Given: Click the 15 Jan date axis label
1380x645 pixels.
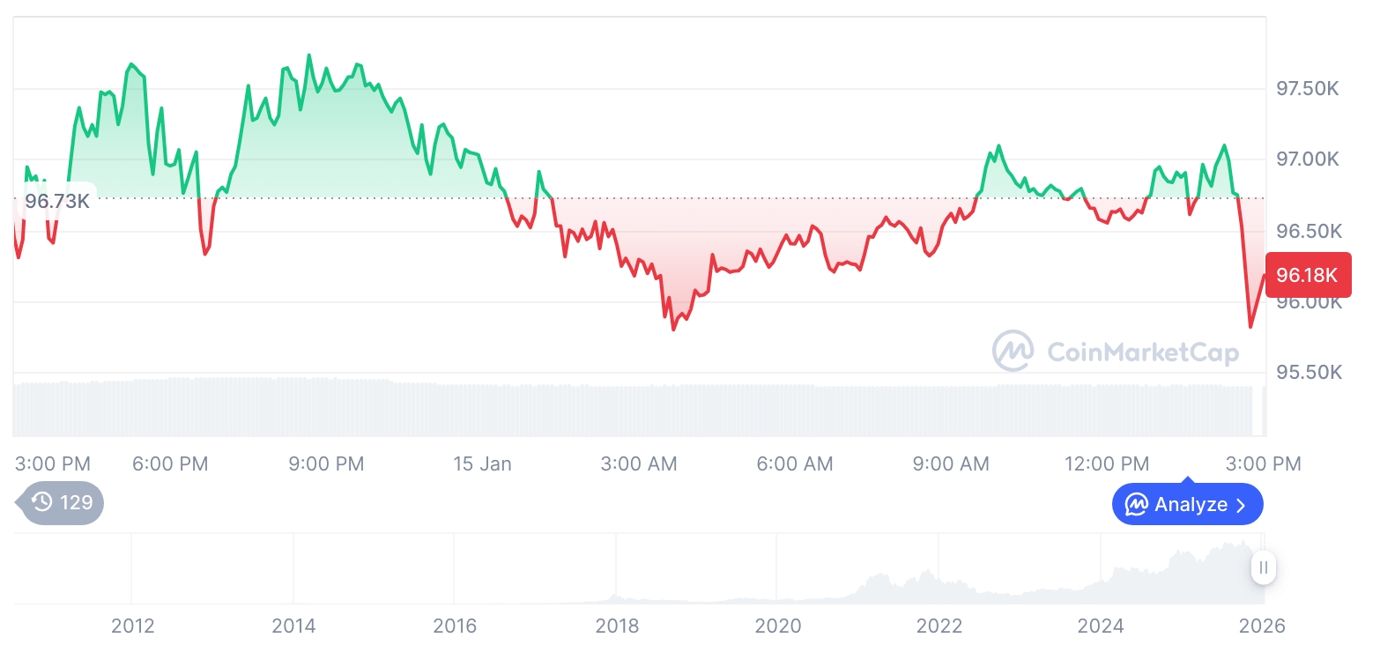Looking at the screenshot, I should click(482, 463).
